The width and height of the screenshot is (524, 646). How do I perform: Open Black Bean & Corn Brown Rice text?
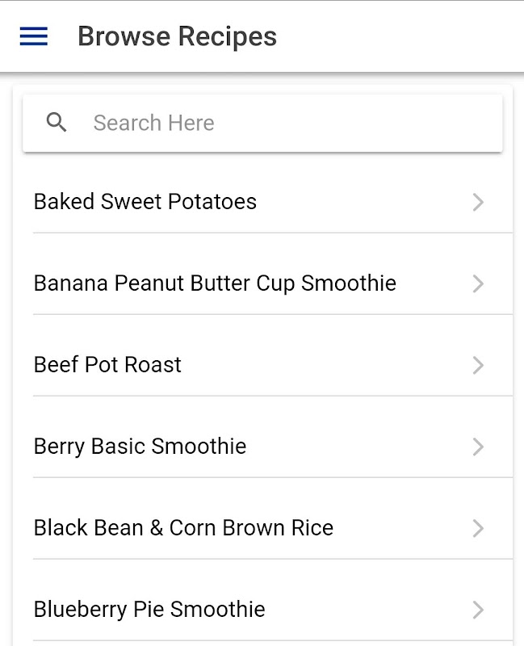[183, 528]
